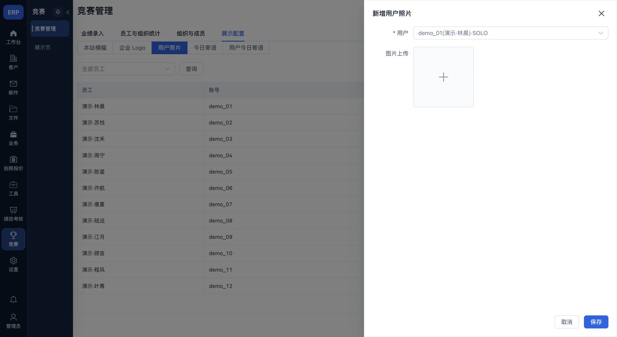Select the 展示配置 tab
The height and width of the screenshot is (337, 617).
pyautogui.click(x=233, y=33)
